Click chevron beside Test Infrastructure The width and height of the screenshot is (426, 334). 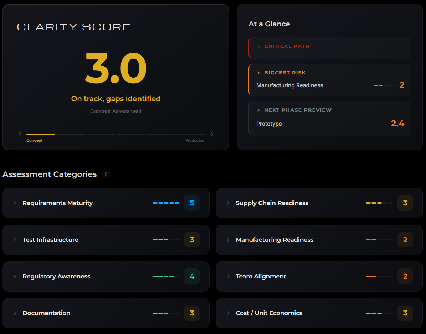tap(15, 240)
